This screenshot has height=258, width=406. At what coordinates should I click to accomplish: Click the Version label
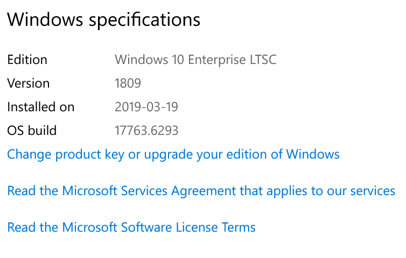(x=28, y=83)
